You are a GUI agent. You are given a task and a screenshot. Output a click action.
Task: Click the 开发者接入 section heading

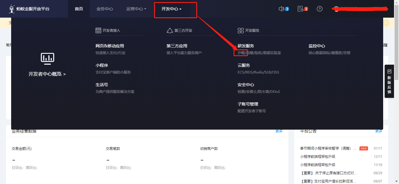[x=111, y=31]
